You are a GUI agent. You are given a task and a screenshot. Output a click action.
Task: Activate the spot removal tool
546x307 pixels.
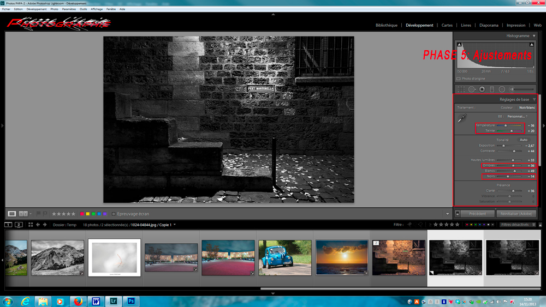pos(472,89)
